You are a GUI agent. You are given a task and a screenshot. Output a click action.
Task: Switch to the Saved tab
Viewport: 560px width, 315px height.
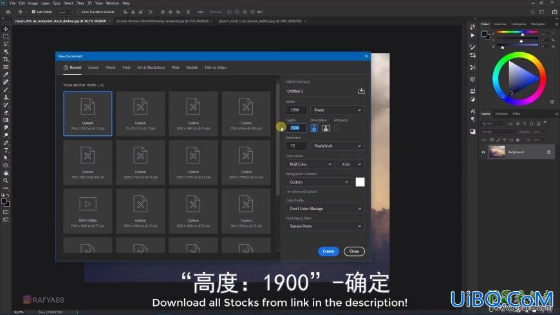pyautogui.click(x=93, y=68)
